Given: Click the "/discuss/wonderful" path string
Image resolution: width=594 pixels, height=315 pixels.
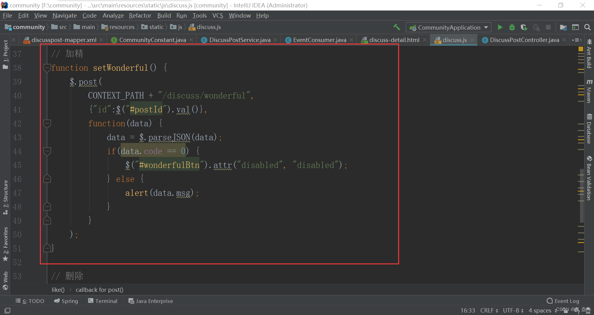Looking at the screenshot, I should pos(204,95).
